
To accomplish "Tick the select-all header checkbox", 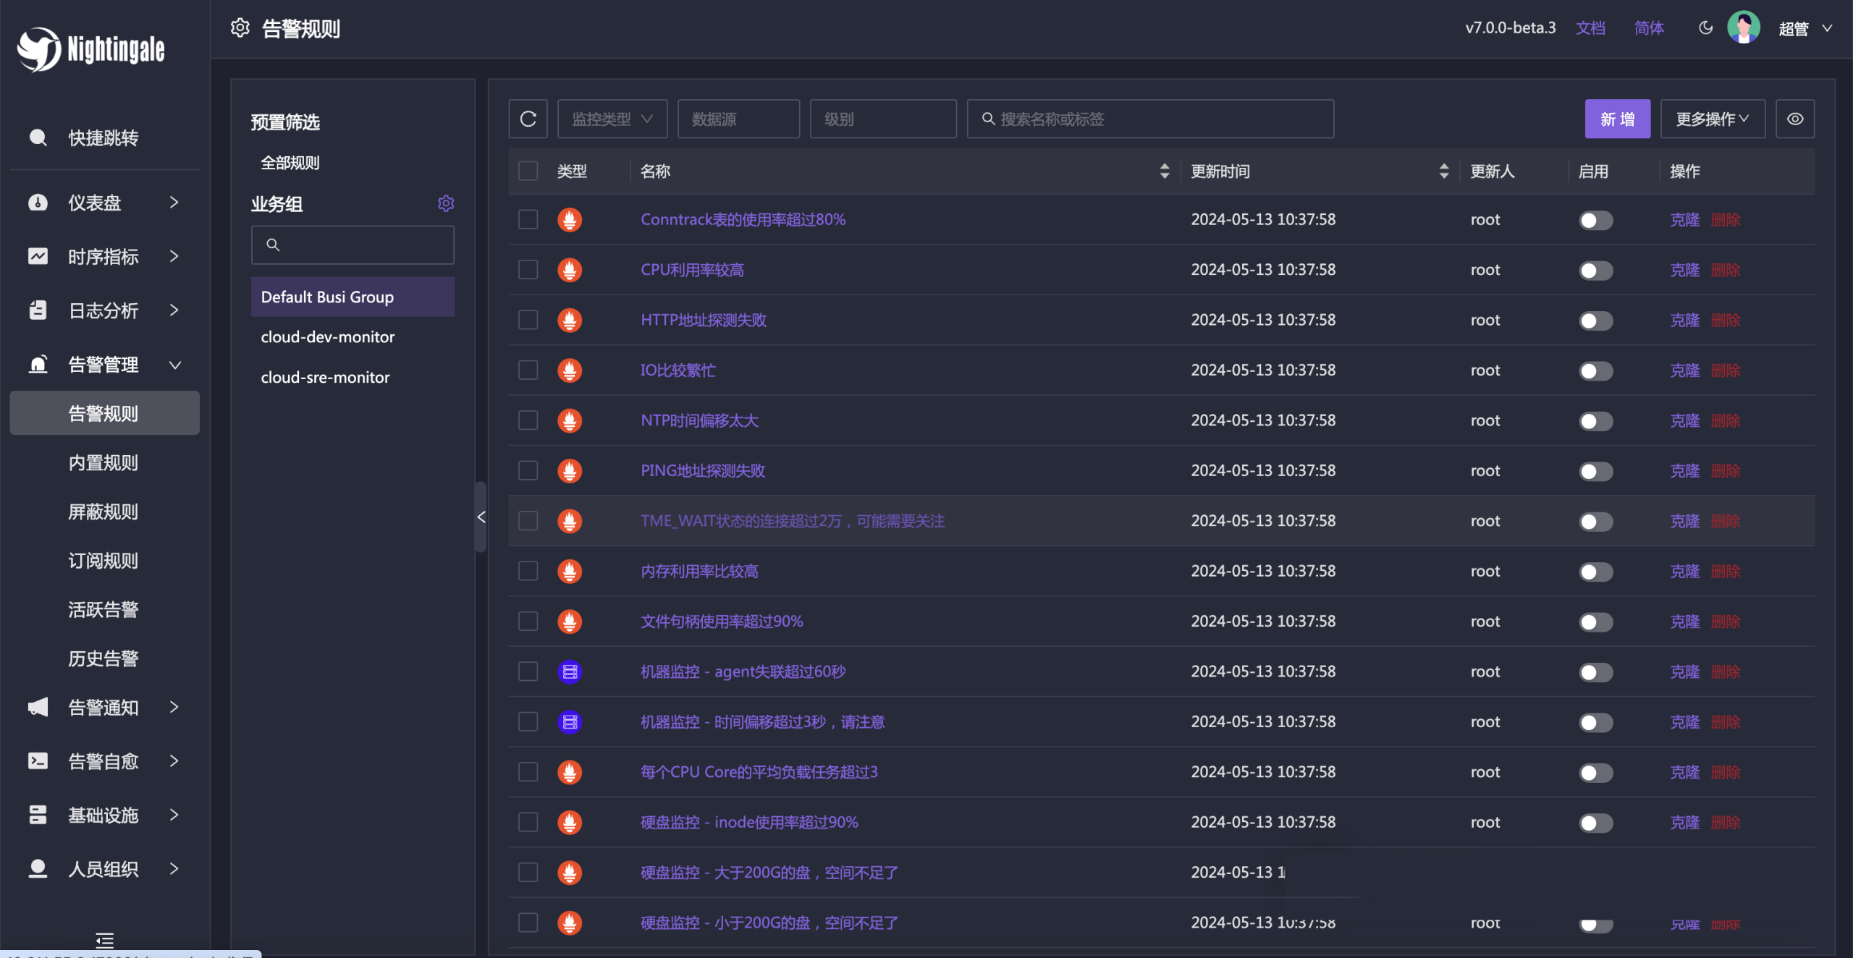I will tap(528, 171).
